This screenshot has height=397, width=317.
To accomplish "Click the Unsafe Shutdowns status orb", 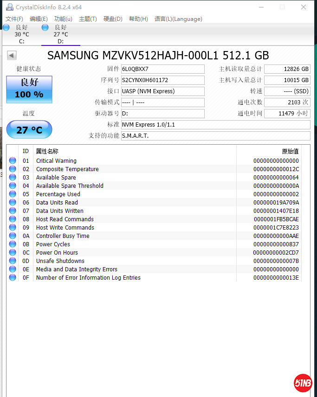I will [x=13, y=261].
